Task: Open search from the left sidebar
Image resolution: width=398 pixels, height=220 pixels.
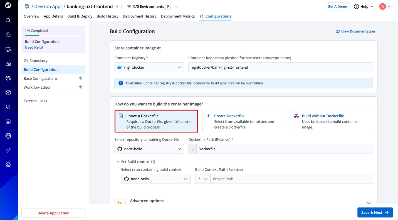Action: (8, 20)
